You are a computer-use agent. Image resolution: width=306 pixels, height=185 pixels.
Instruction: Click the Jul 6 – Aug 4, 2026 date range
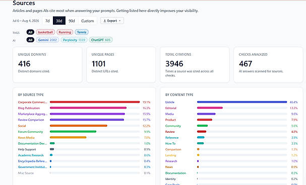point(26,21)
